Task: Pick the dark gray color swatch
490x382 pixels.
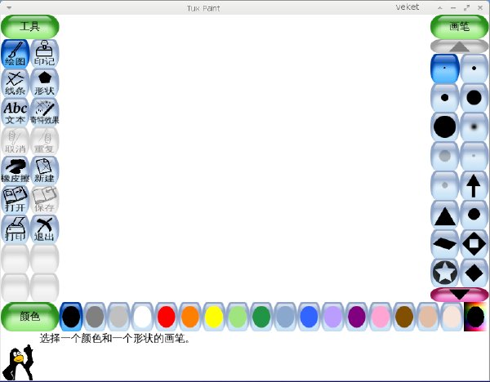Action: click(95, 317)
